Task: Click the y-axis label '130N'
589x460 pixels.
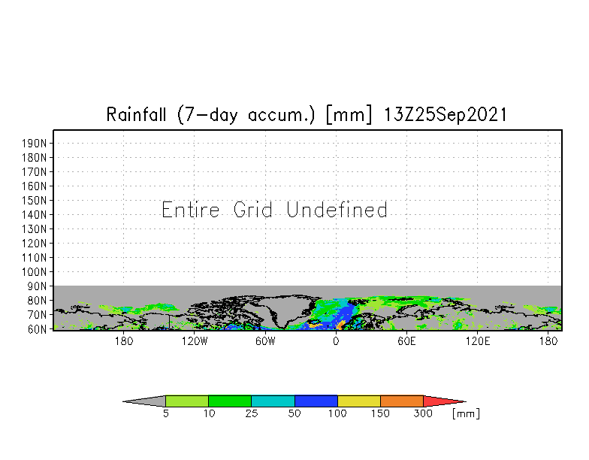Action: (35, 228)
